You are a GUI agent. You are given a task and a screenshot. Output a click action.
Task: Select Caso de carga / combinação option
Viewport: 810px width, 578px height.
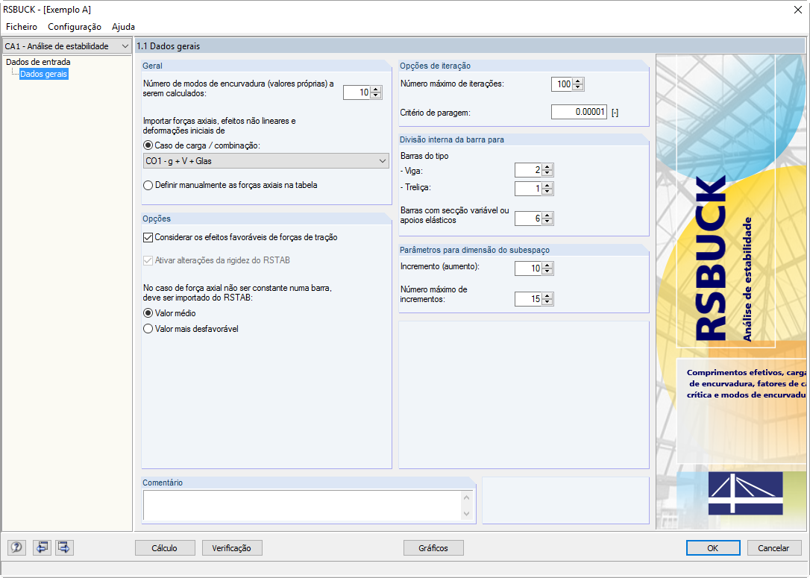pyautogui.click(x=148, y=145)
